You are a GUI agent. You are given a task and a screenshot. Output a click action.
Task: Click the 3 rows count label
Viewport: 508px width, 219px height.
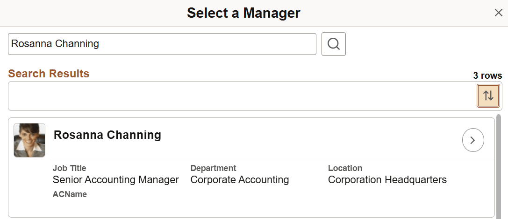pyautogui.click(x=487, y=75)
